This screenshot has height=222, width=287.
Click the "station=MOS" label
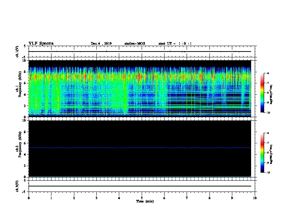tap(135, 44)
